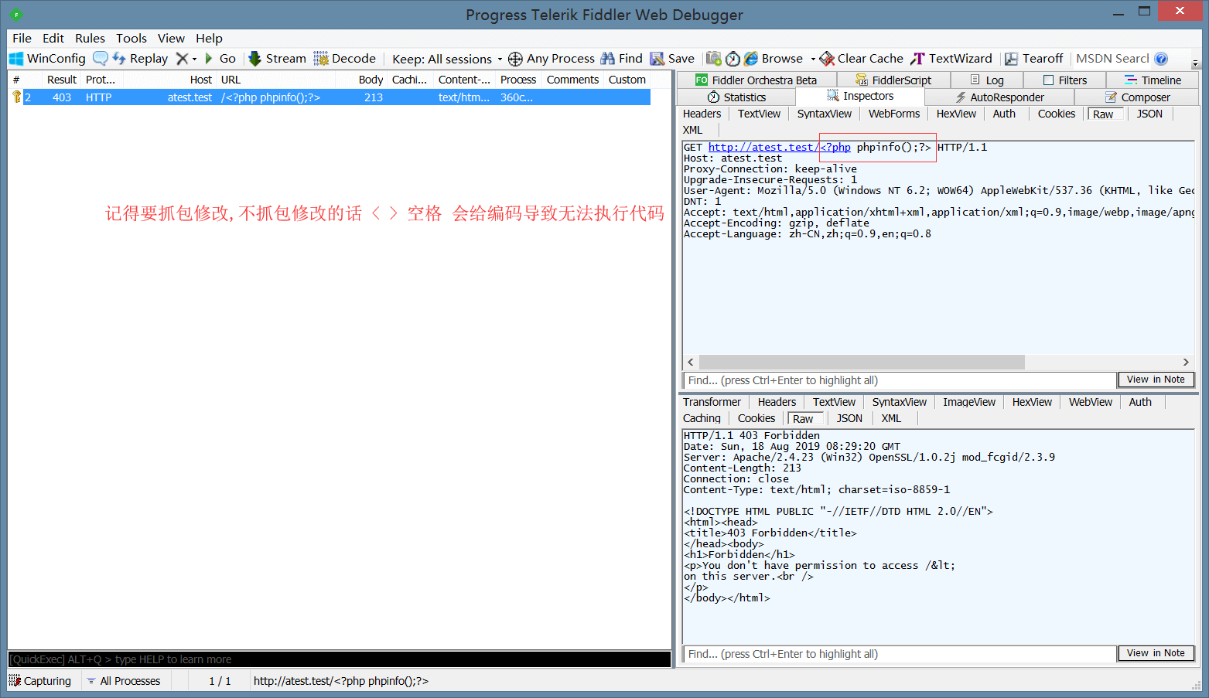The height and width of the screenshot is (698, 1209).
Task: Click the camera screenshot icon
Action: coord(713,59)
